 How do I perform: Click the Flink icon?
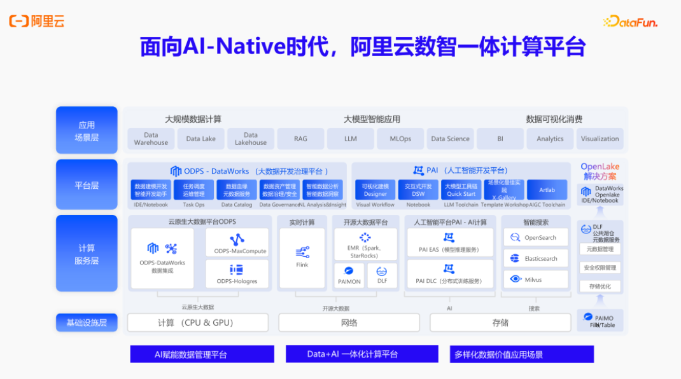(x=302, y=252)
